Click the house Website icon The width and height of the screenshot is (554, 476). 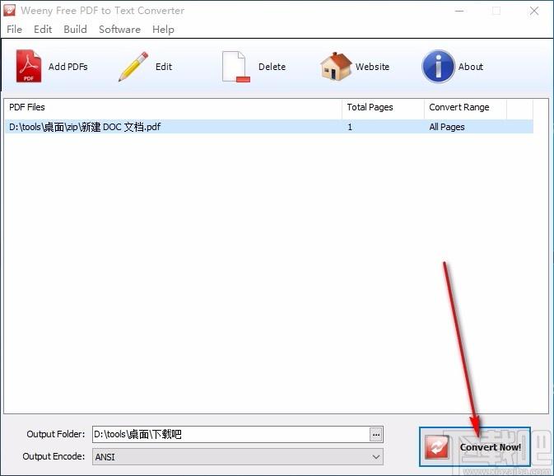point(336,66)
